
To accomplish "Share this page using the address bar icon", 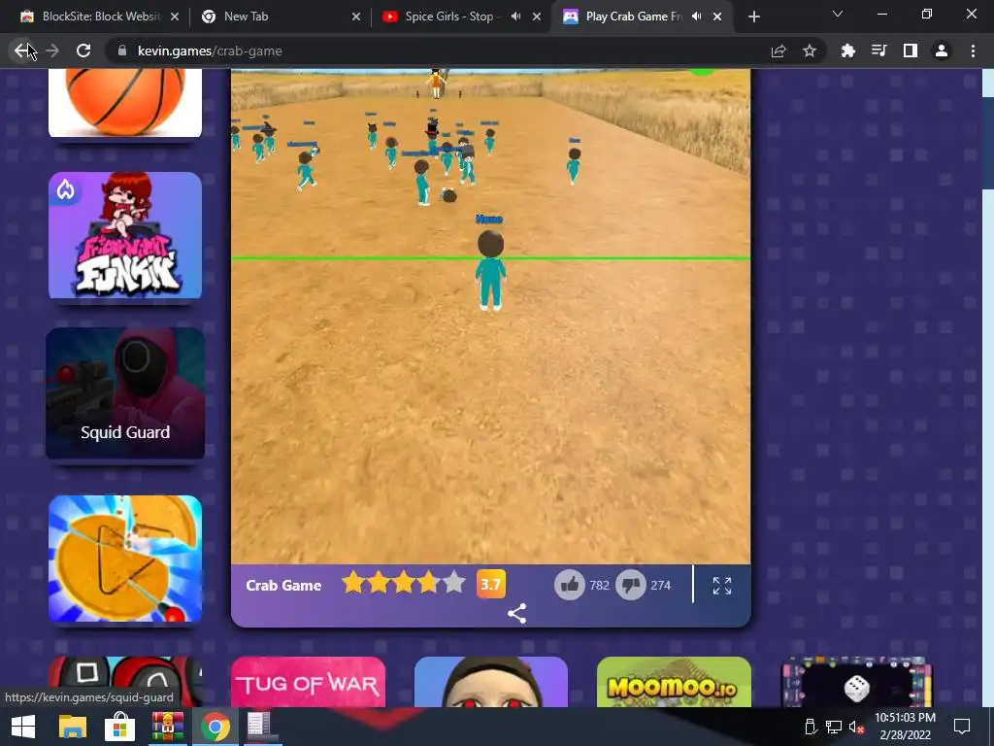I will click(779, 51).
